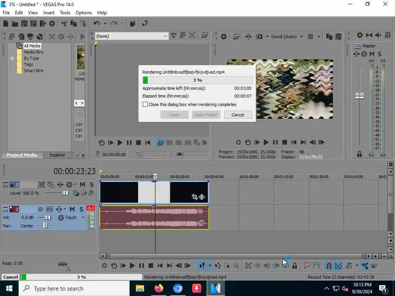Click the Event Pan/Crop icon on video clip
395x296 pixels.
[194, 197]
